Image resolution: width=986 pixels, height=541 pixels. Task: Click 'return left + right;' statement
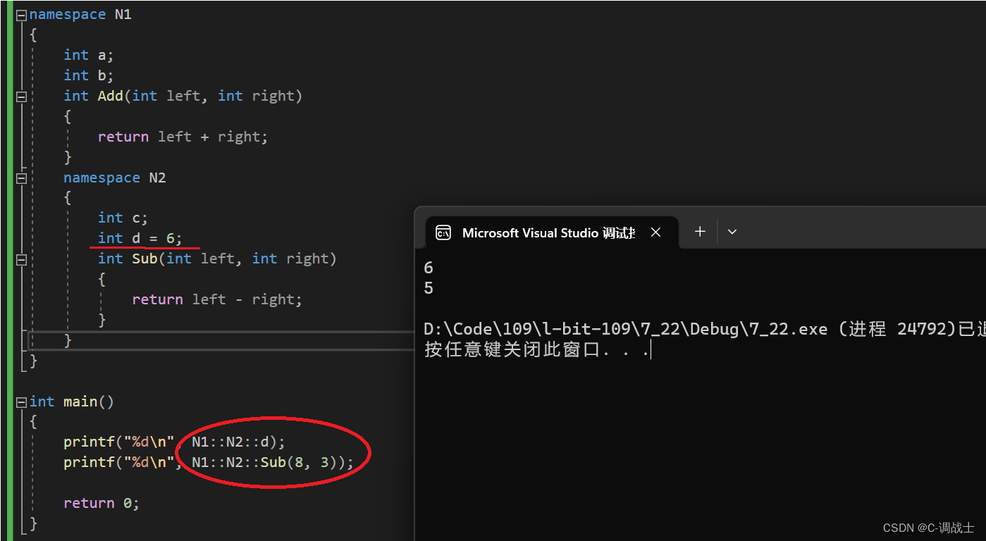click(x=183, y=137)
